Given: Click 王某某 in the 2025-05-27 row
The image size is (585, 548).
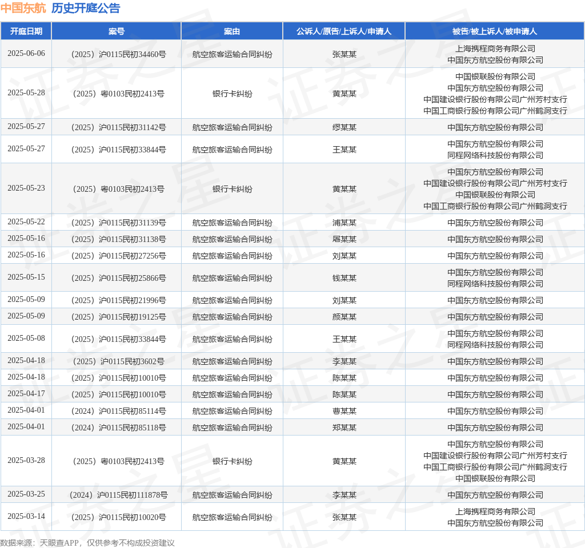Looking at the screenshot, I should click(344, 150).
